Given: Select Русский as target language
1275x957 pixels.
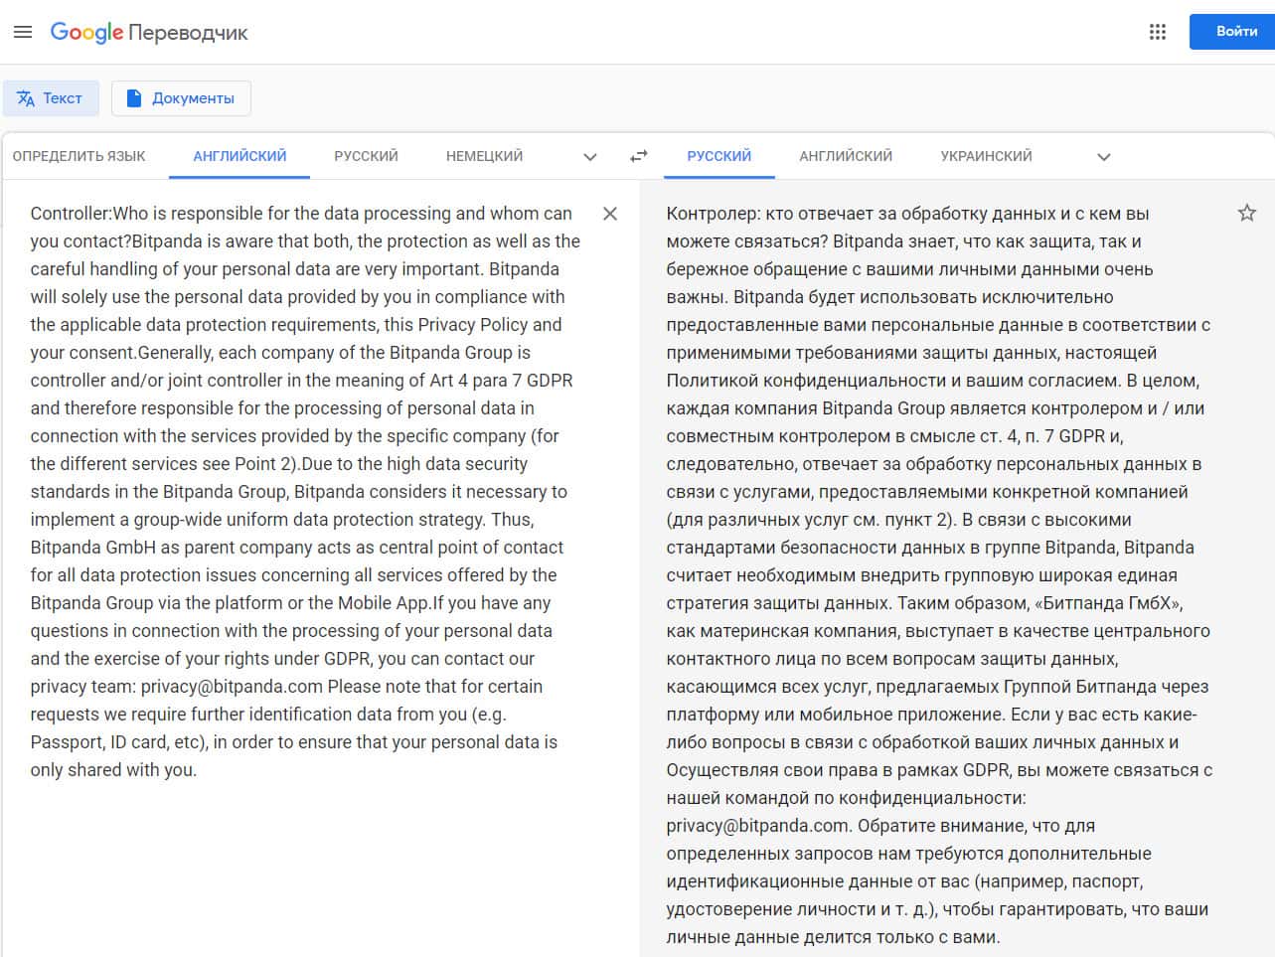Looking at the screenshot, I should [719, 156].
